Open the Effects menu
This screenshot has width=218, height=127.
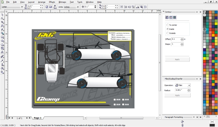52,2
